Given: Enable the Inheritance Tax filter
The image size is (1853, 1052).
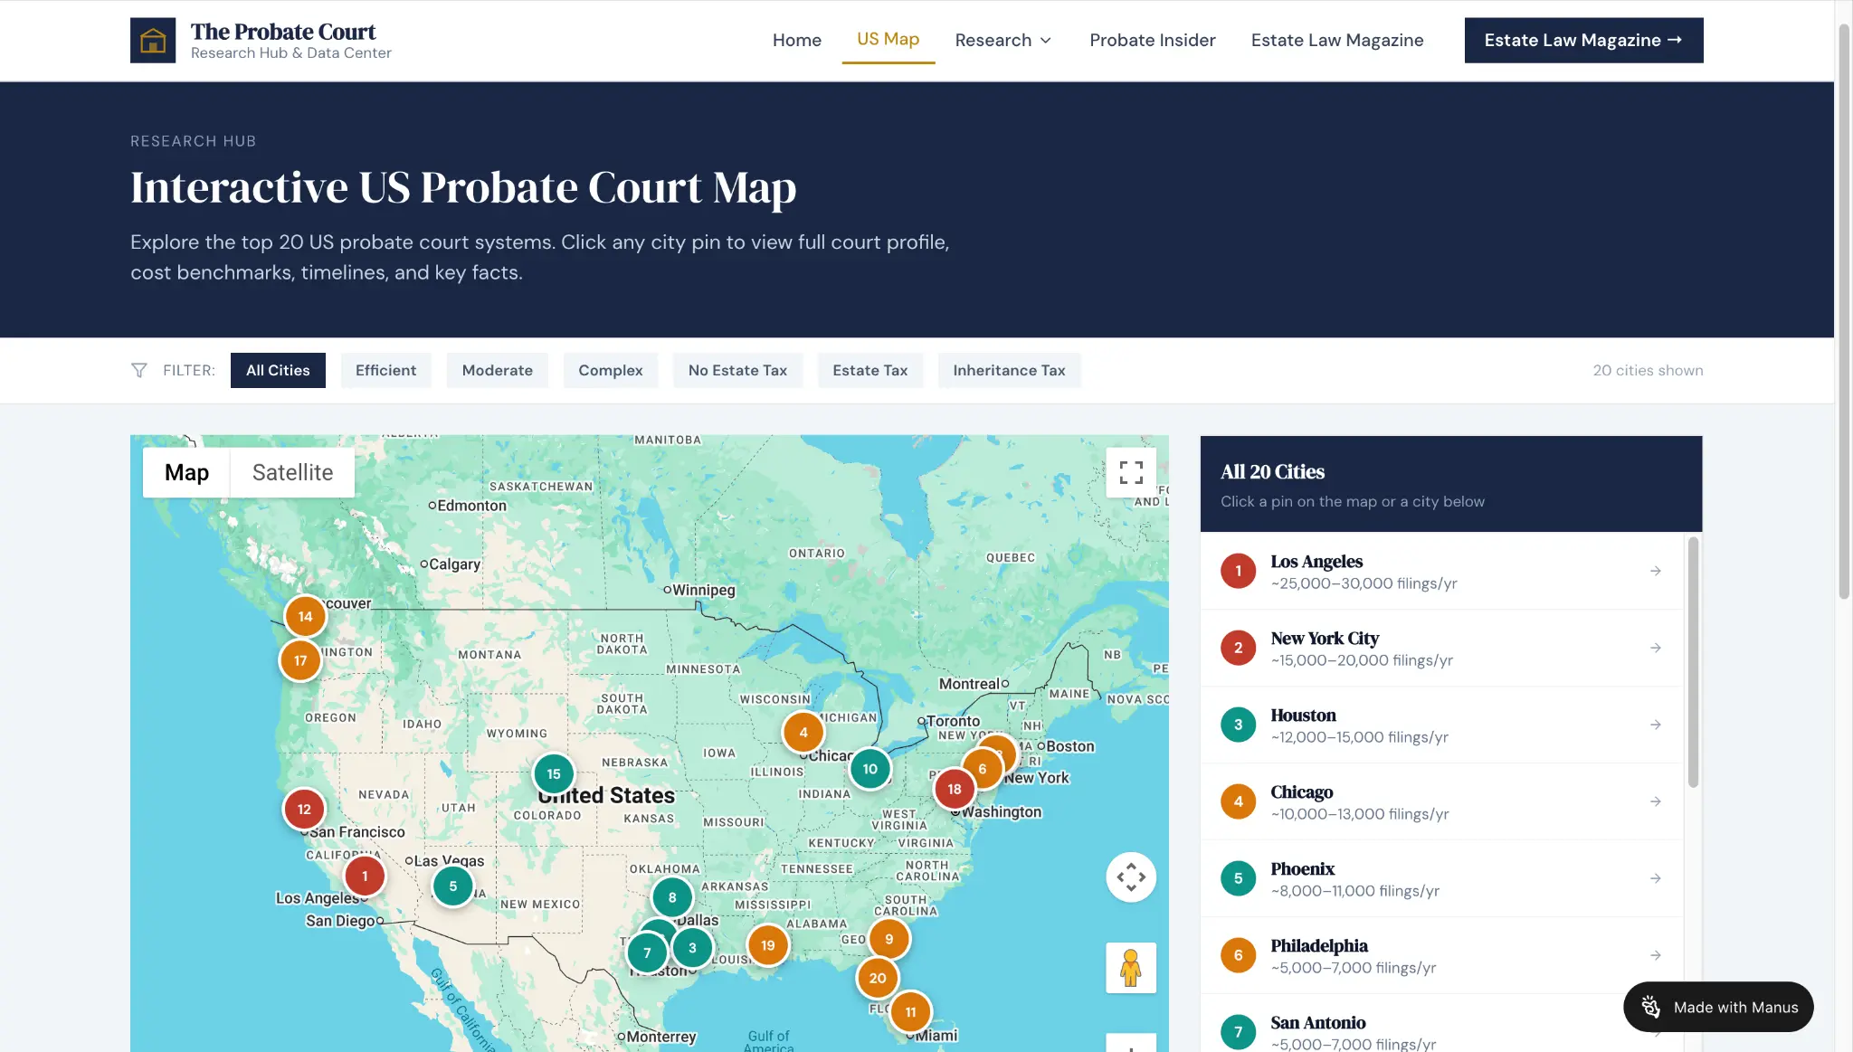Looking at the screenshot, I should click(x=1009, y=370).
